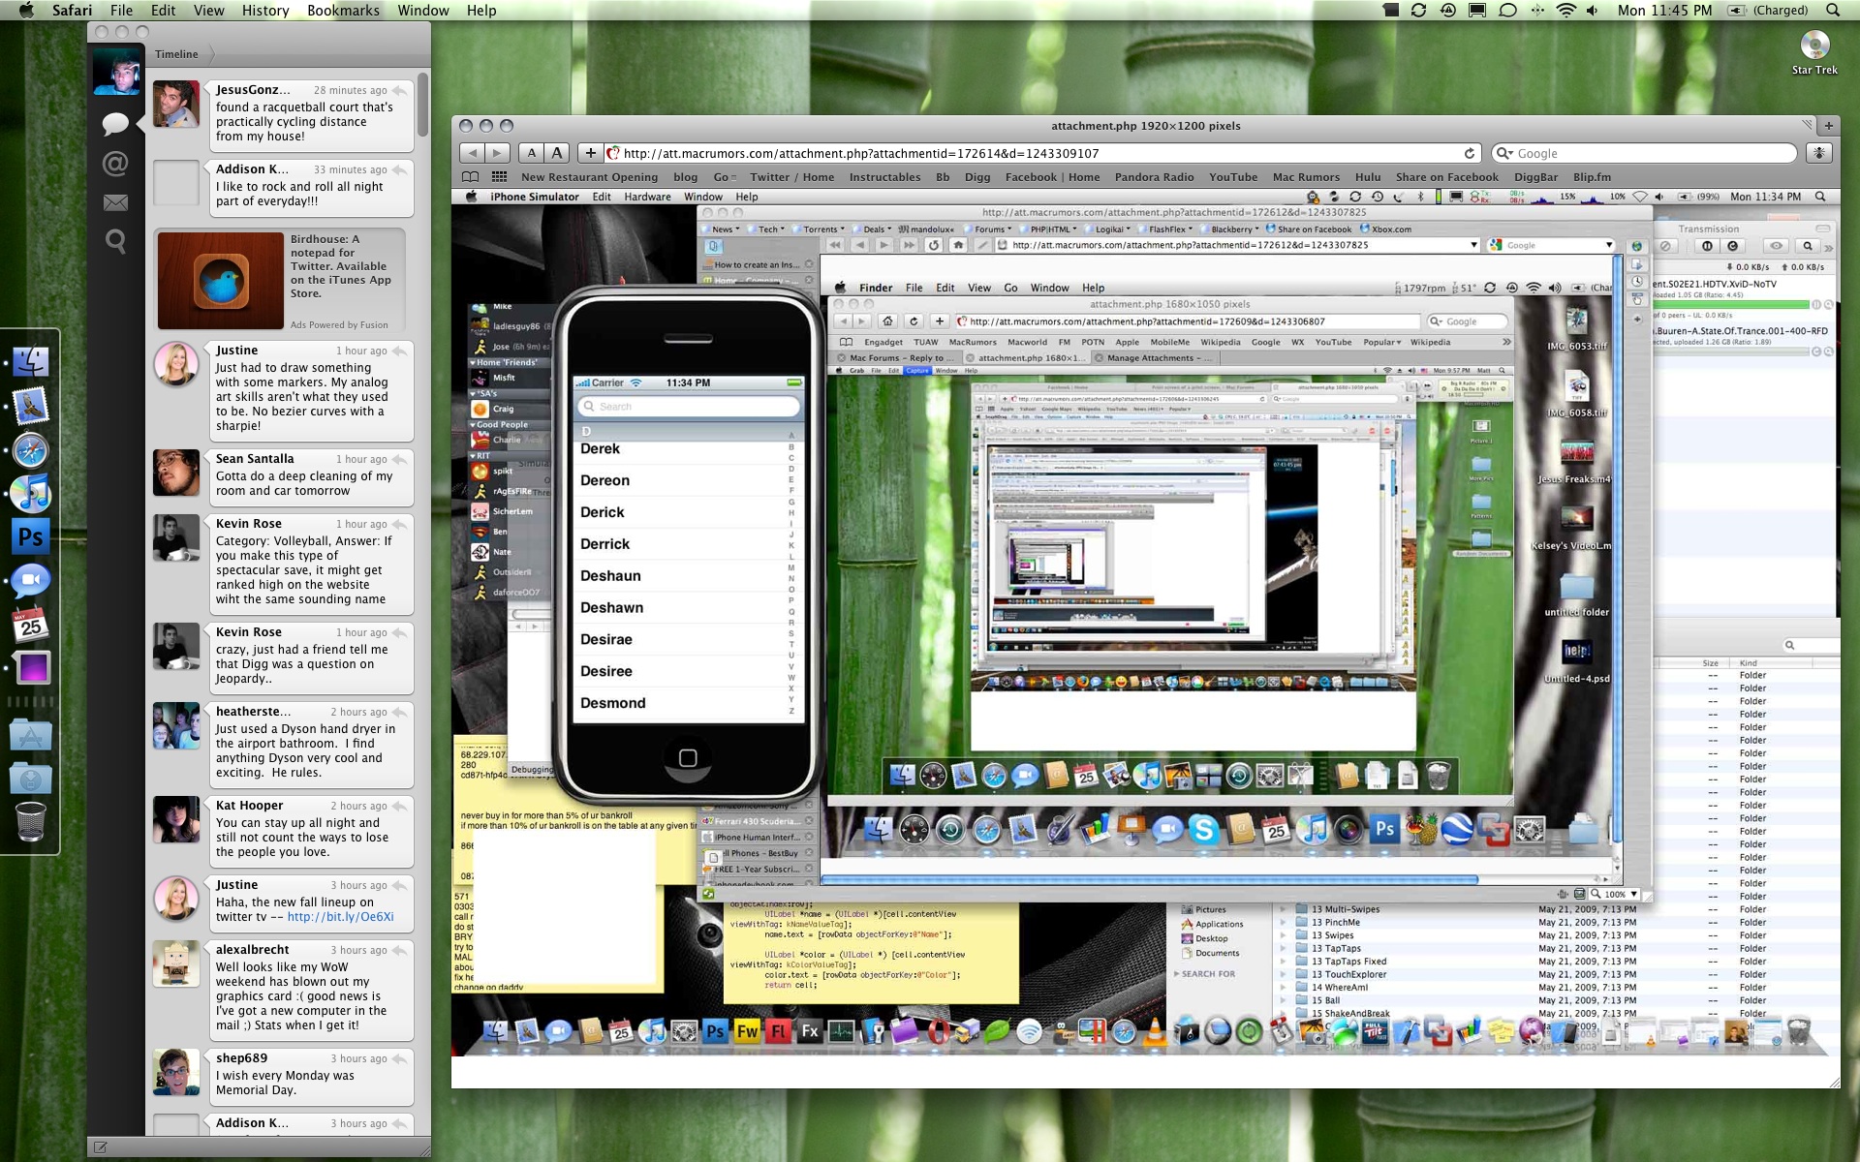
Task: Reload the page in Safari's address bar
Action: [x=1470, y=153]
